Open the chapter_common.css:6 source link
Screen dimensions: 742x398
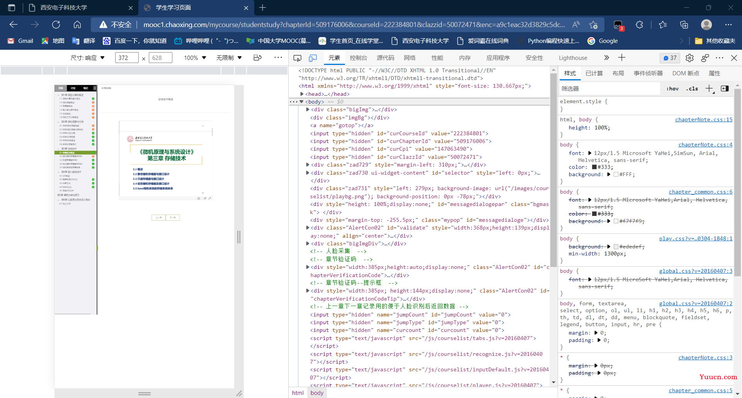(x=701, y=192)
